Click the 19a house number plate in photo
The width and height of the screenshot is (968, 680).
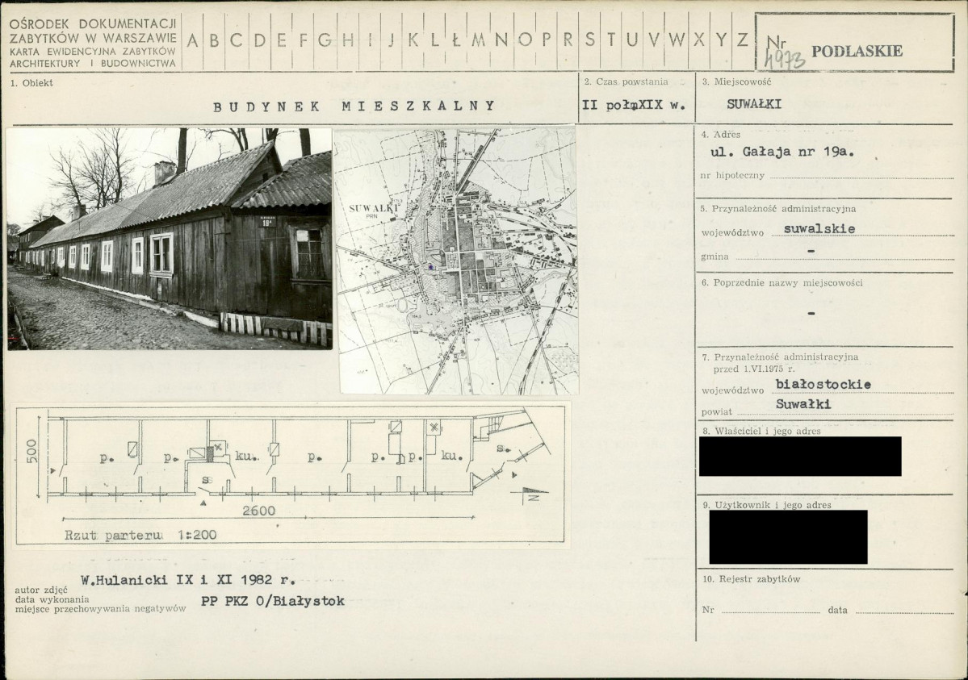[x=267, y=220]
